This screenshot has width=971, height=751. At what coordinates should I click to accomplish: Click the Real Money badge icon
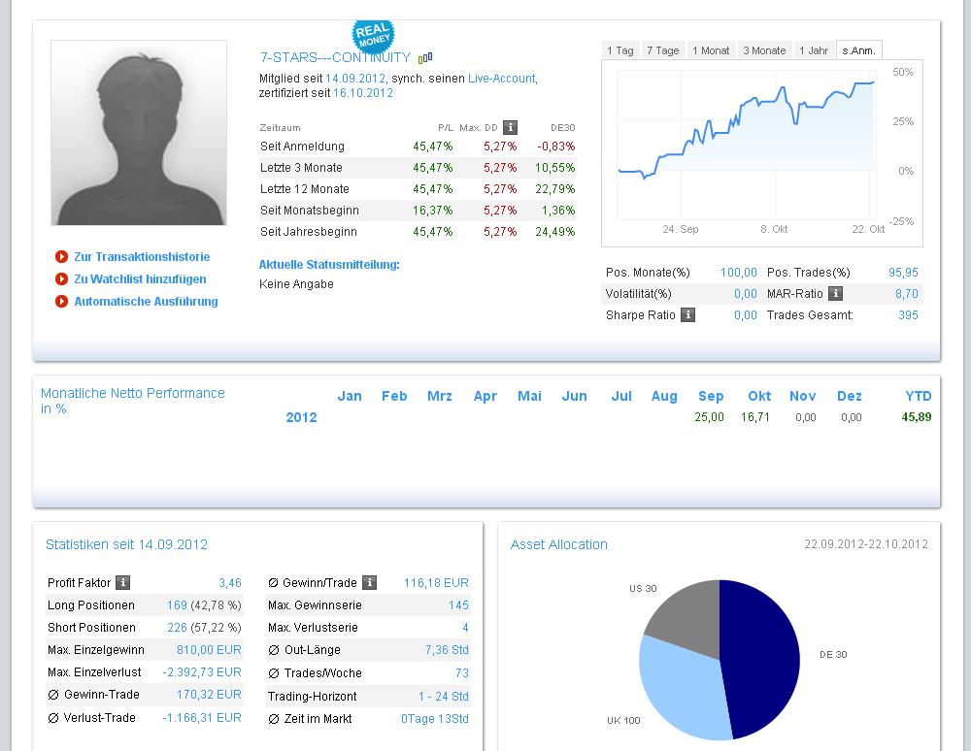373,36
